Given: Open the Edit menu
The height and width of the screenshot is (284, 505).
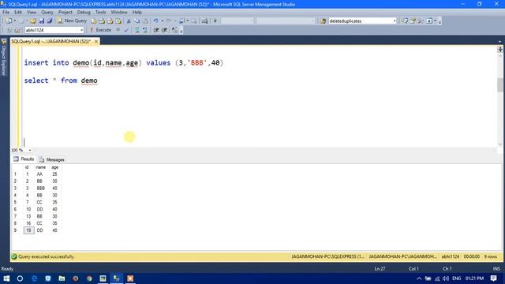Looking at the screenshot, I should 18,13.
